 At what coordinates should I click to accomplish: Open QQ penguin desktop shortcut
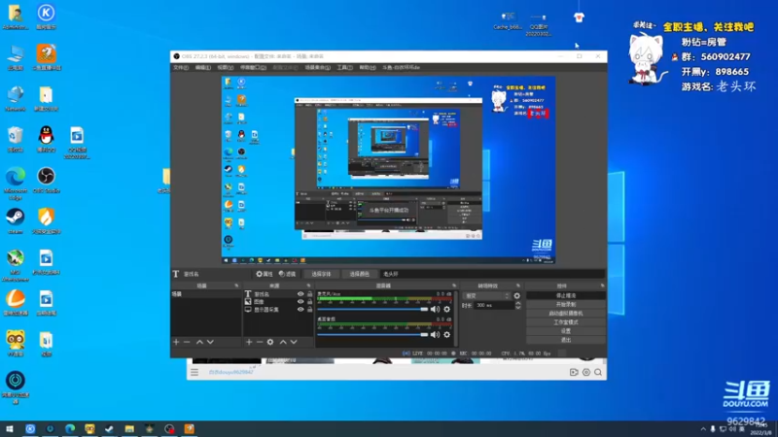46,139
